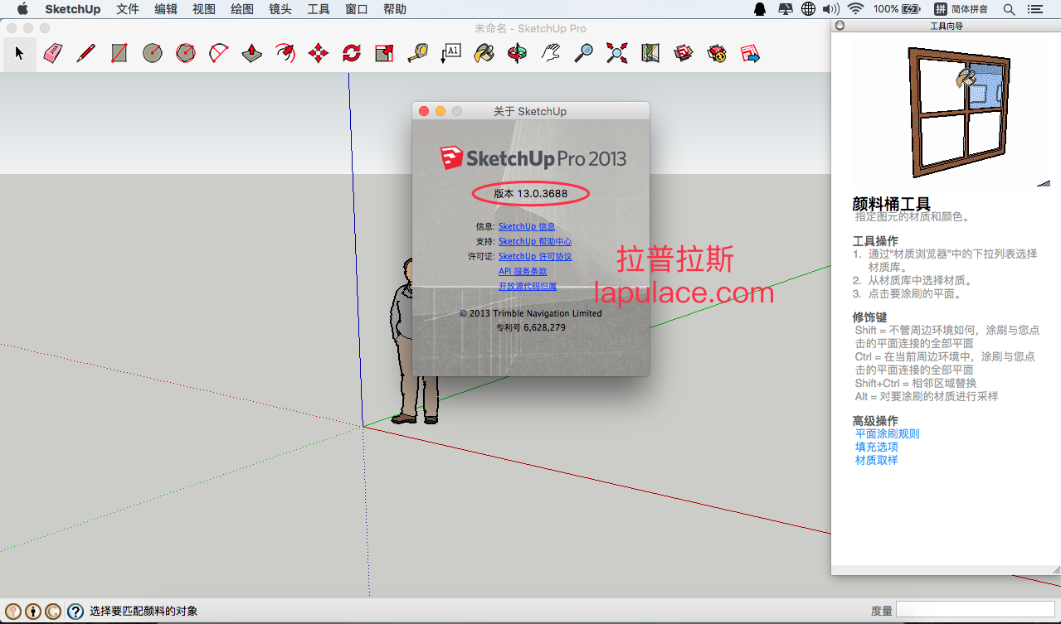Image resolution: width=1061 pixels, height=624 pixels.
Task: Click the 度量 measurements input field
Action: click(976, 610)
